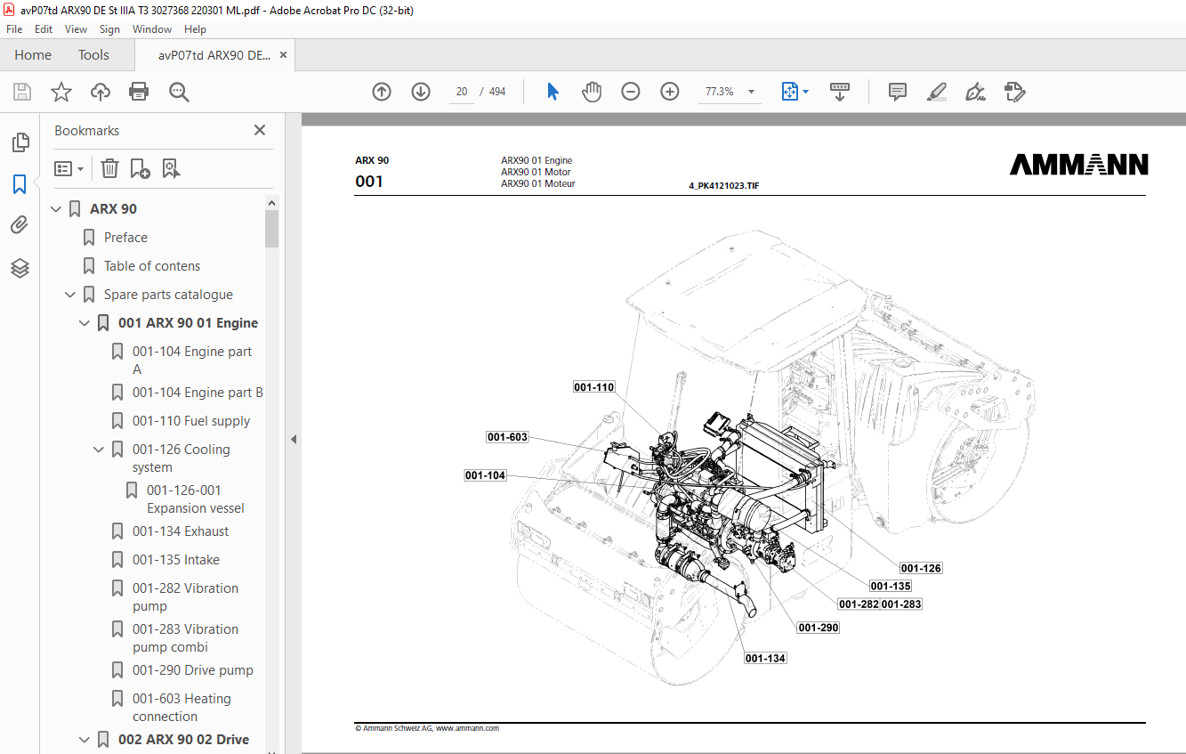Open the File menu

coord(14,29)
